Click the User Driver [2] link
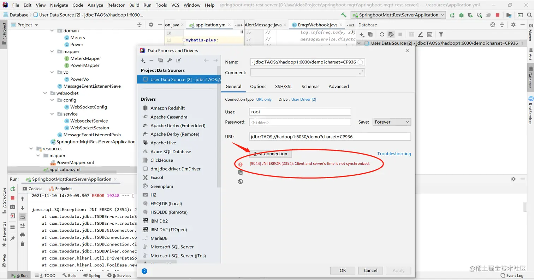 click(304, 99)
